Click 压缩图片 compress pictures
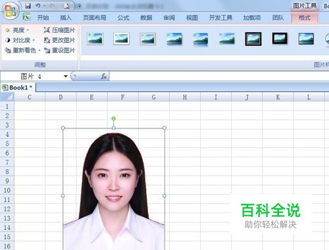Image resolution: width=329 pixels, height=250 pixels. click(59, 30)
